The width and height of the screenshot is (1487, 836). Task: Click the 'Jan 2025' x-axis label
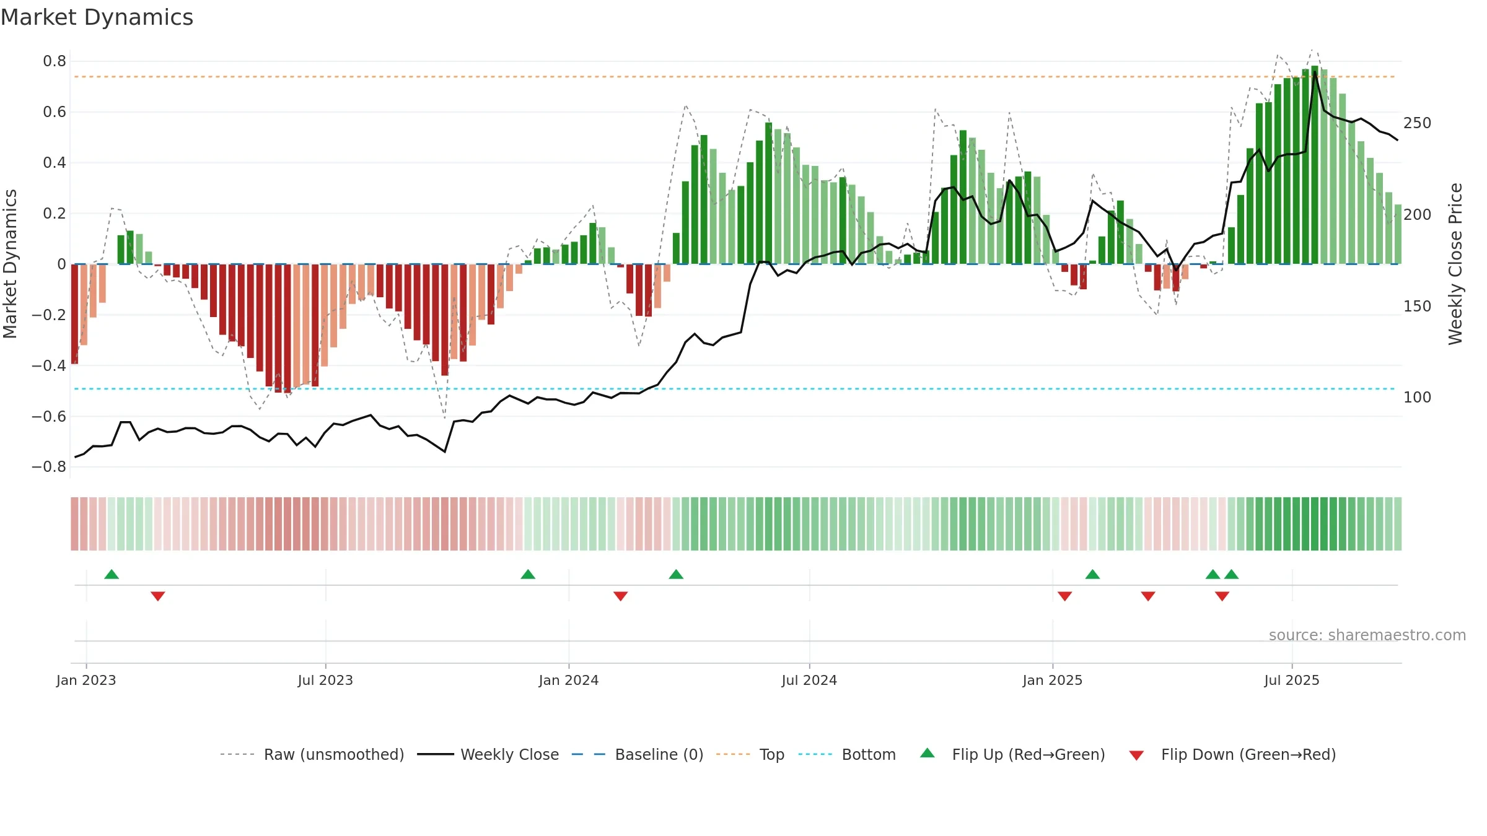pos(1053,680)
